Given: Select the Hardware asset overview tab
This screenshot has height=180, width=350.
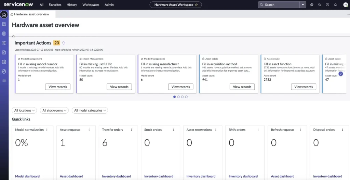Looking at the screenshot, I should tap(32, 14).
